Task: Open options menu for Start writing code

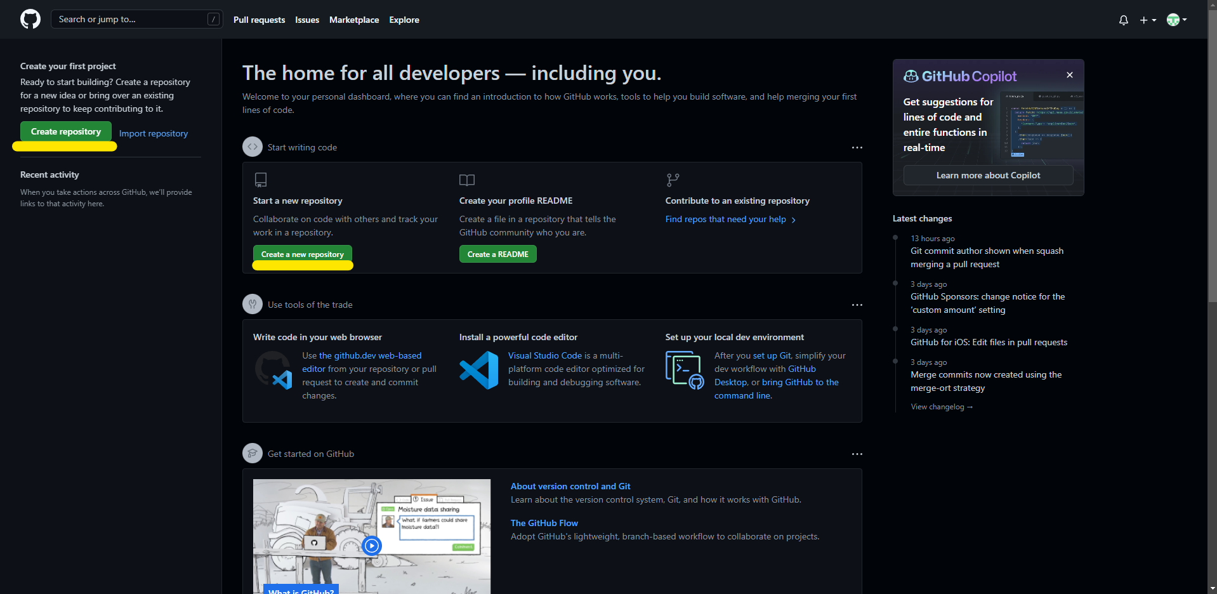Action: point(857,147)
